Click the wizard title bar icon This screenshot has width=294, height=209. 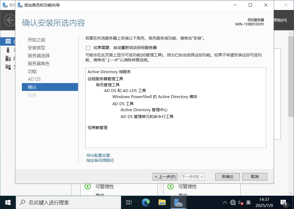pyautogui.click(x=20, y=5)
